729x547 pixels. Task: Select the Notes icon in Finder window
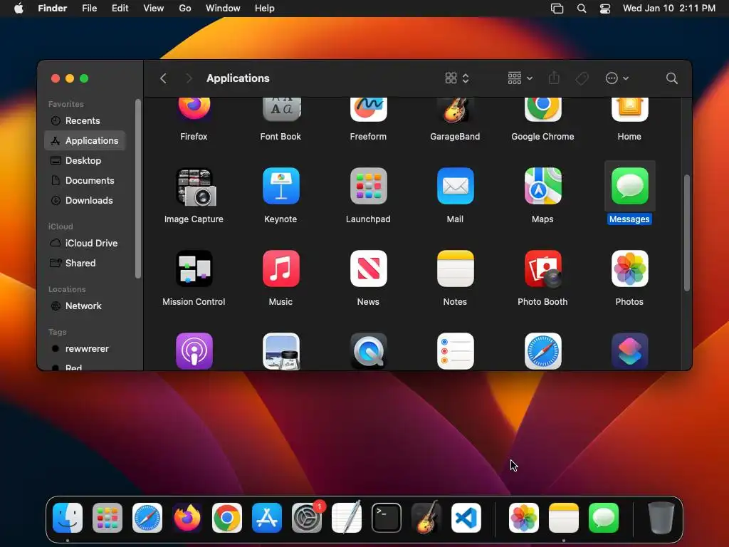pos(455,269)
